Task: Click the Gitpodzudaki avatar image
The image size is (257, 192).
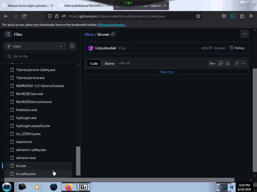Action: [x=90, y=48]
